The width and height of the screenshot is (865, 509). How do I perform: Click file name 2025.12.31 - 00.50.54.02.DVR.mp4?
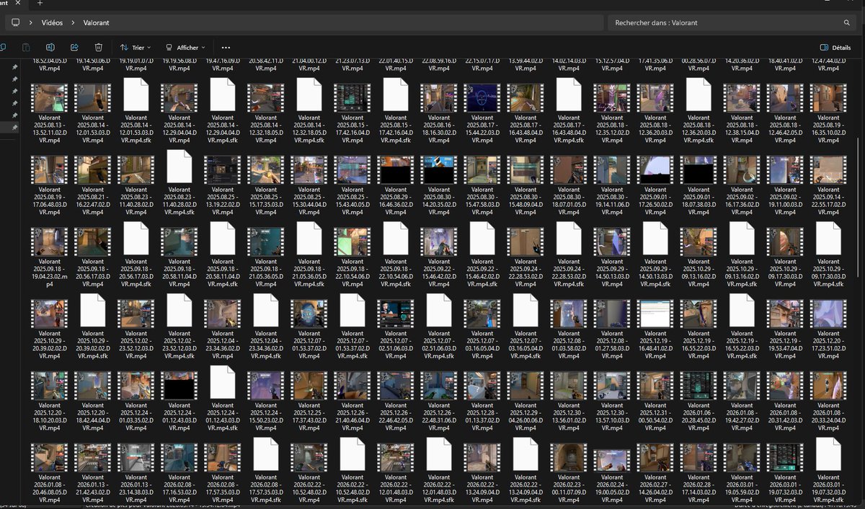pos(655,417)
